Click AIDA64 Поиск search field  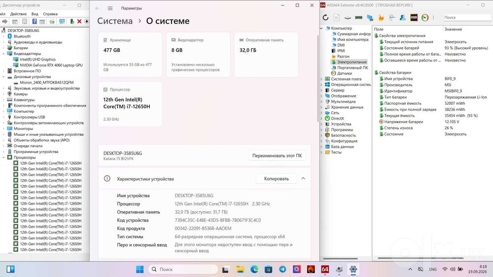[466, 18]
